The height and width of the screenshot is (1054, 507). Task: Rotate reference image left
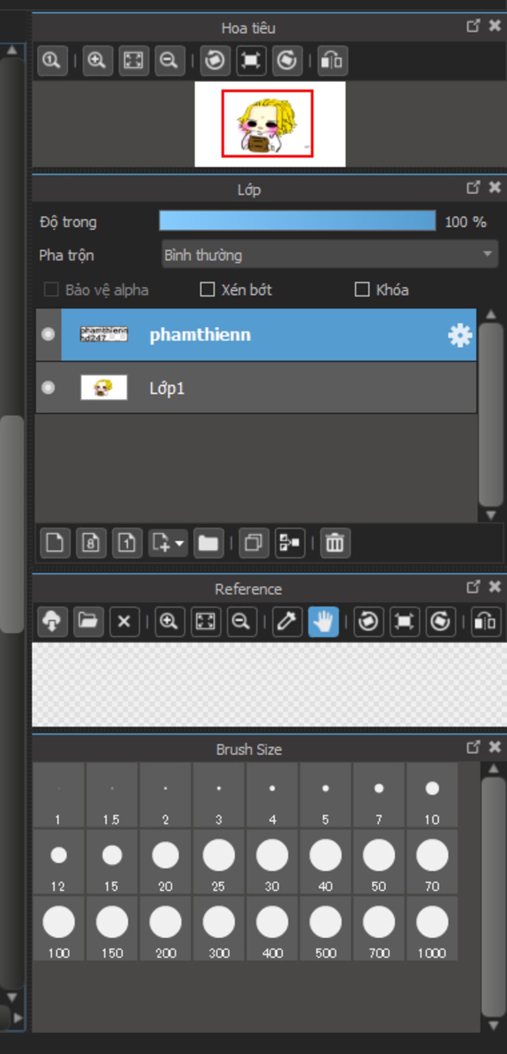click(368, 621)
